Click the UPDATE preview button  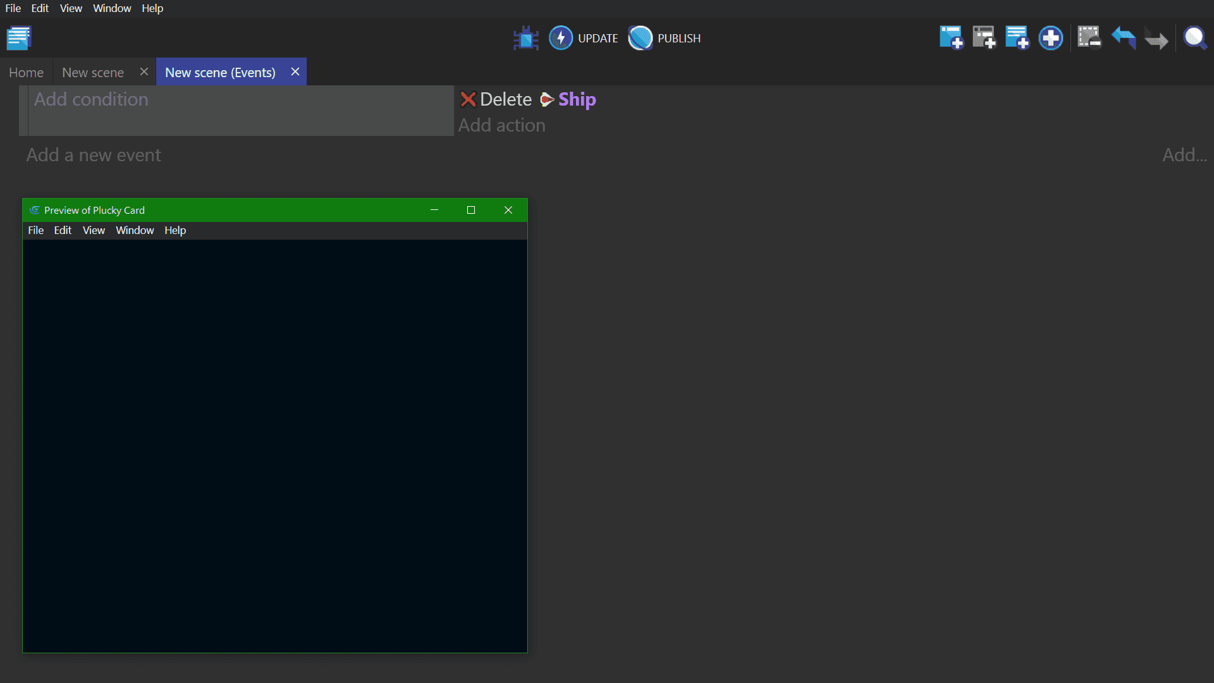583,39
